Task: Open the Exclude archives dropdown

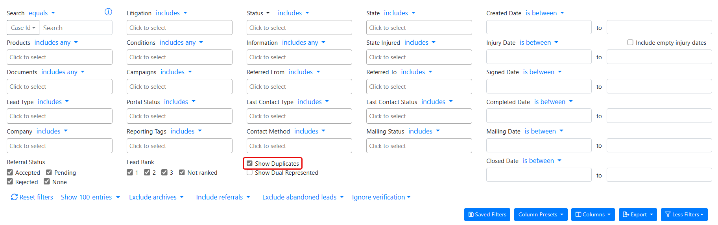Action: [x=156, y=197]
